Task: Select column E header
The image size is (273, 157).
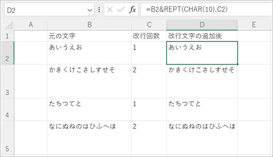Action: tap(254, 25)
